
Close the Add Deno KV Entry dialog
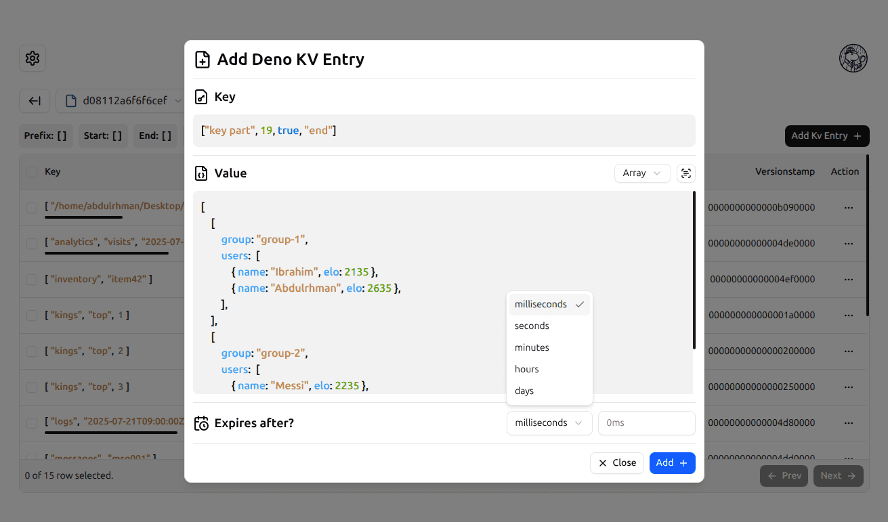click(616, 463)
